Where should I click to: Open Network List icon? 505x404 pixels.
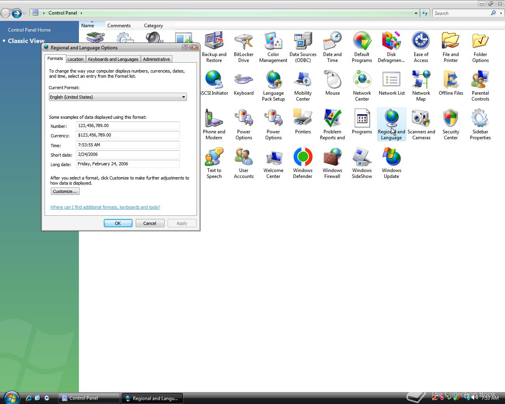391,83
